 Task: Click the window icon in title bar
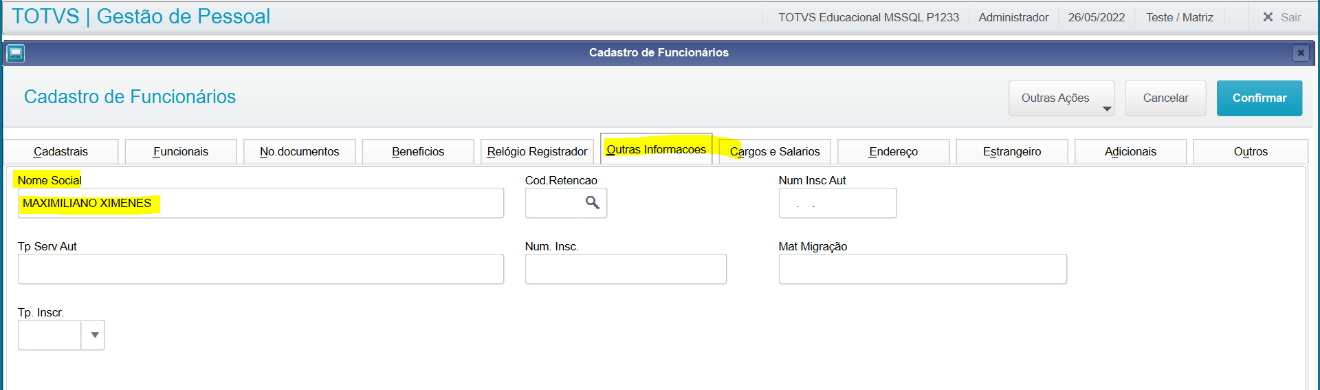(x=16, y=53)
